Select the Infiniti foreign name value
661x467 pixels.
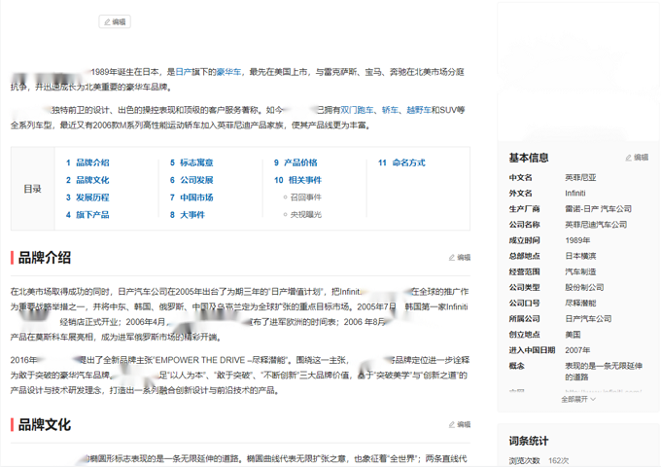point(575,194)
